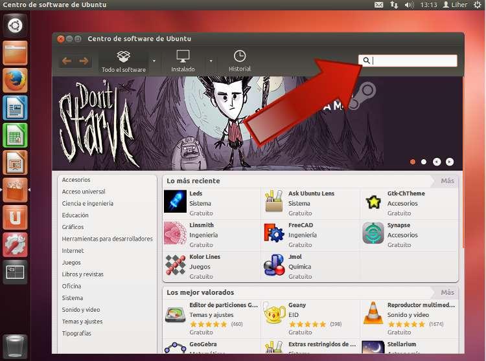Open the Educación category
The image size is (486, 361).
coord(75,215)
